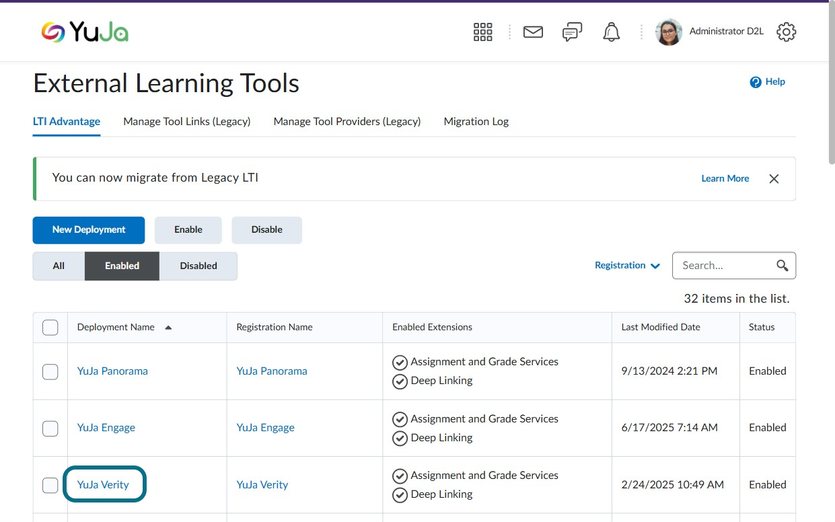Tick the YuJa Panorama row checkbox
The height and width of the screenshot is (522, 835).
click(50, 371)
